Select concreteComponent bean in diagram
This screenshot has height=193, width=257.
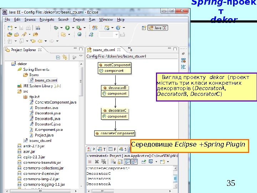[x=115, y=133]
